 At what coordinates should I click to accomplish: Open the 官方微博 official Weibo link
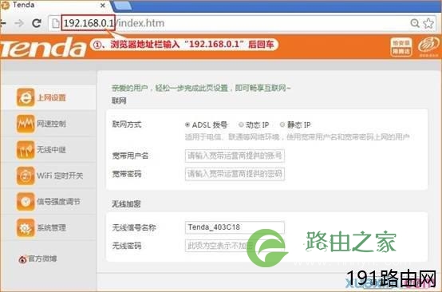click(x=37, y=258)
